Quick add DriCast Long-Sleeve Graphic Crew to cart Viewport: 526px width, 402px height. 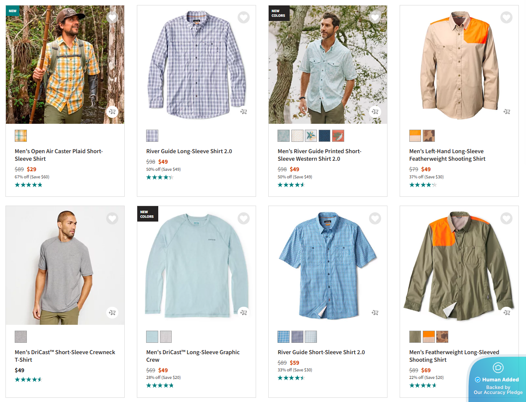point(243,313)
